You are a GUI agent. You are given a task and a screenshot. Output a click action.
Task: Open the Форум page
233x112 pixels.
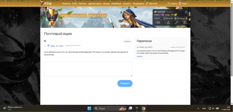pos(106,3)
